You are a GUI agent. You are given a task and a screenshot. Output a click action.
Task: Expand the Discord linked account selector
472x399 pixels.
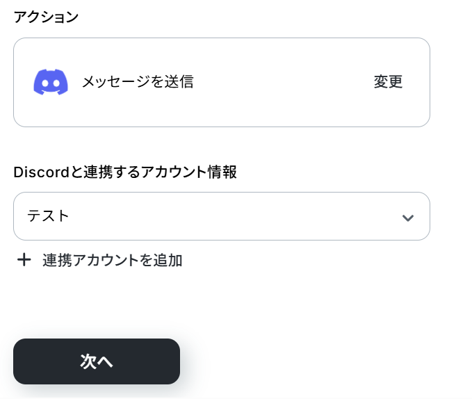point(222,216)
